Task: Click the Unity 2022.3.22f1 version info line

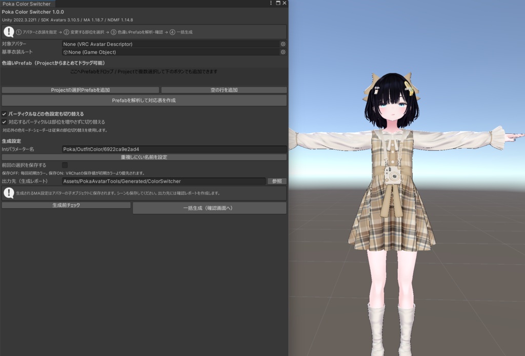Action: pos(67,20)
